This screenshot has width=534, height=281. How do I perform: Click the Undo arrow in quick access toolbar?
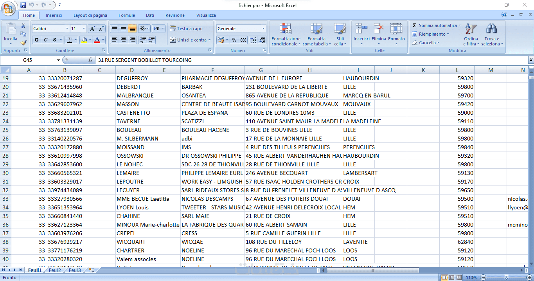(x=32, y=5)
